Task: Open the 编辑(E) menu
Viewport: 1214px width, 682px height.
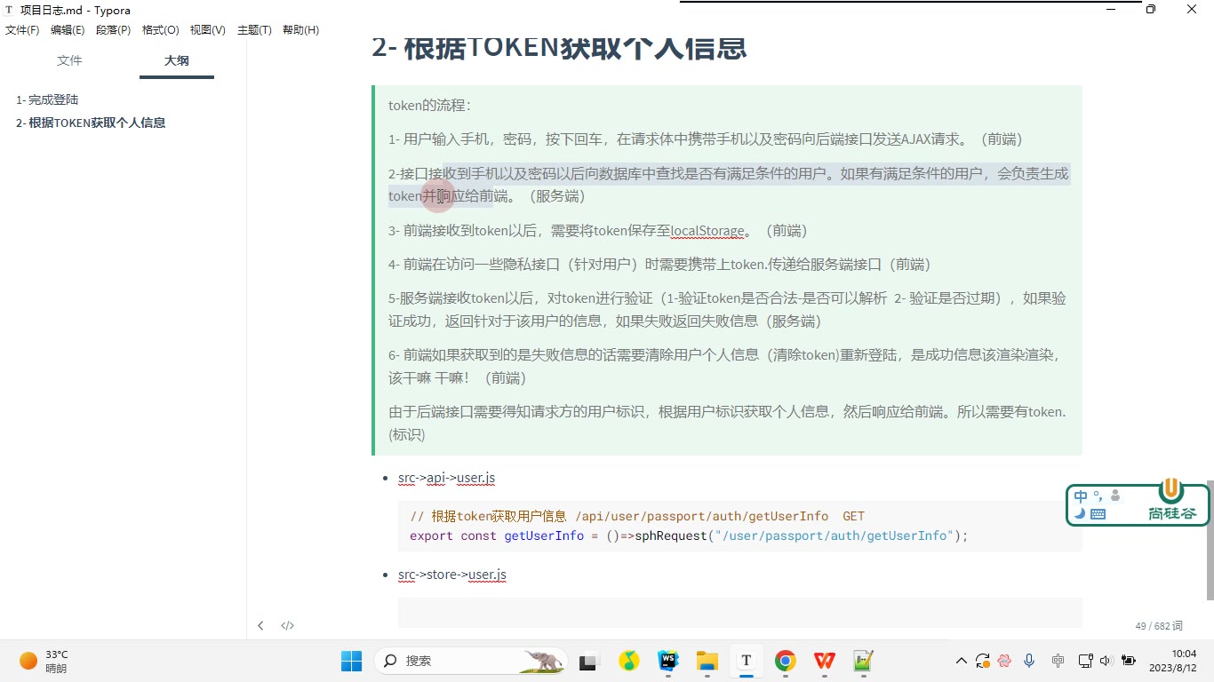Action: 68,30
